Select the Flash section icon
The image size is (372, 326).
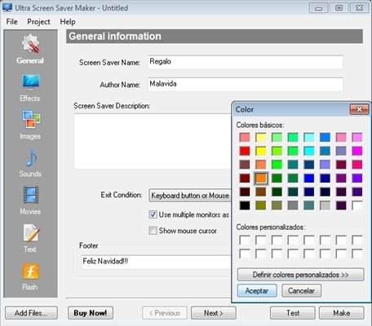coord(30,276)
